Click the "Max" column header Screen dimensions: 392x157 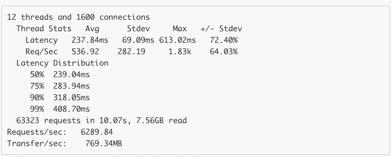point(179,29)
